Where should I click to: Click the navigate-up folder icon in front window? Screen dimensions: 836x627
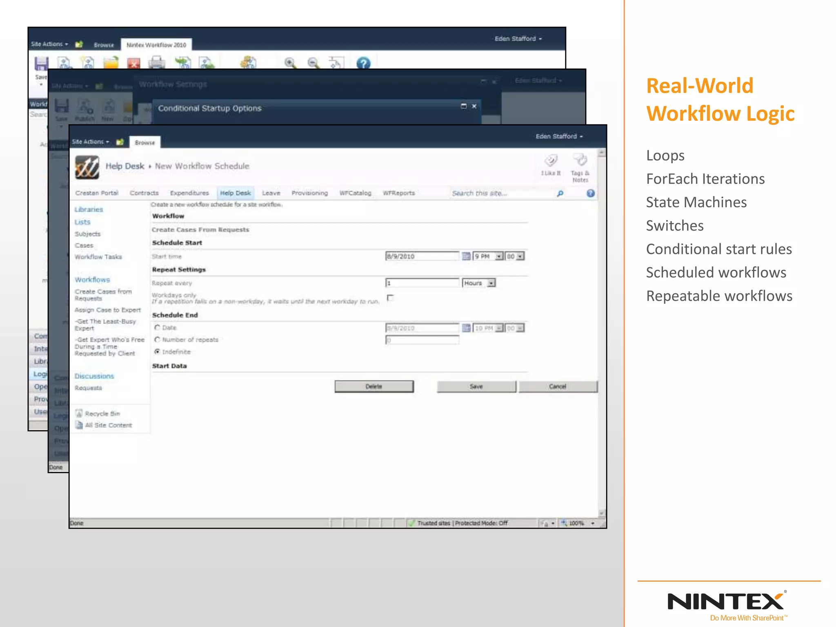tap(120, 142)
